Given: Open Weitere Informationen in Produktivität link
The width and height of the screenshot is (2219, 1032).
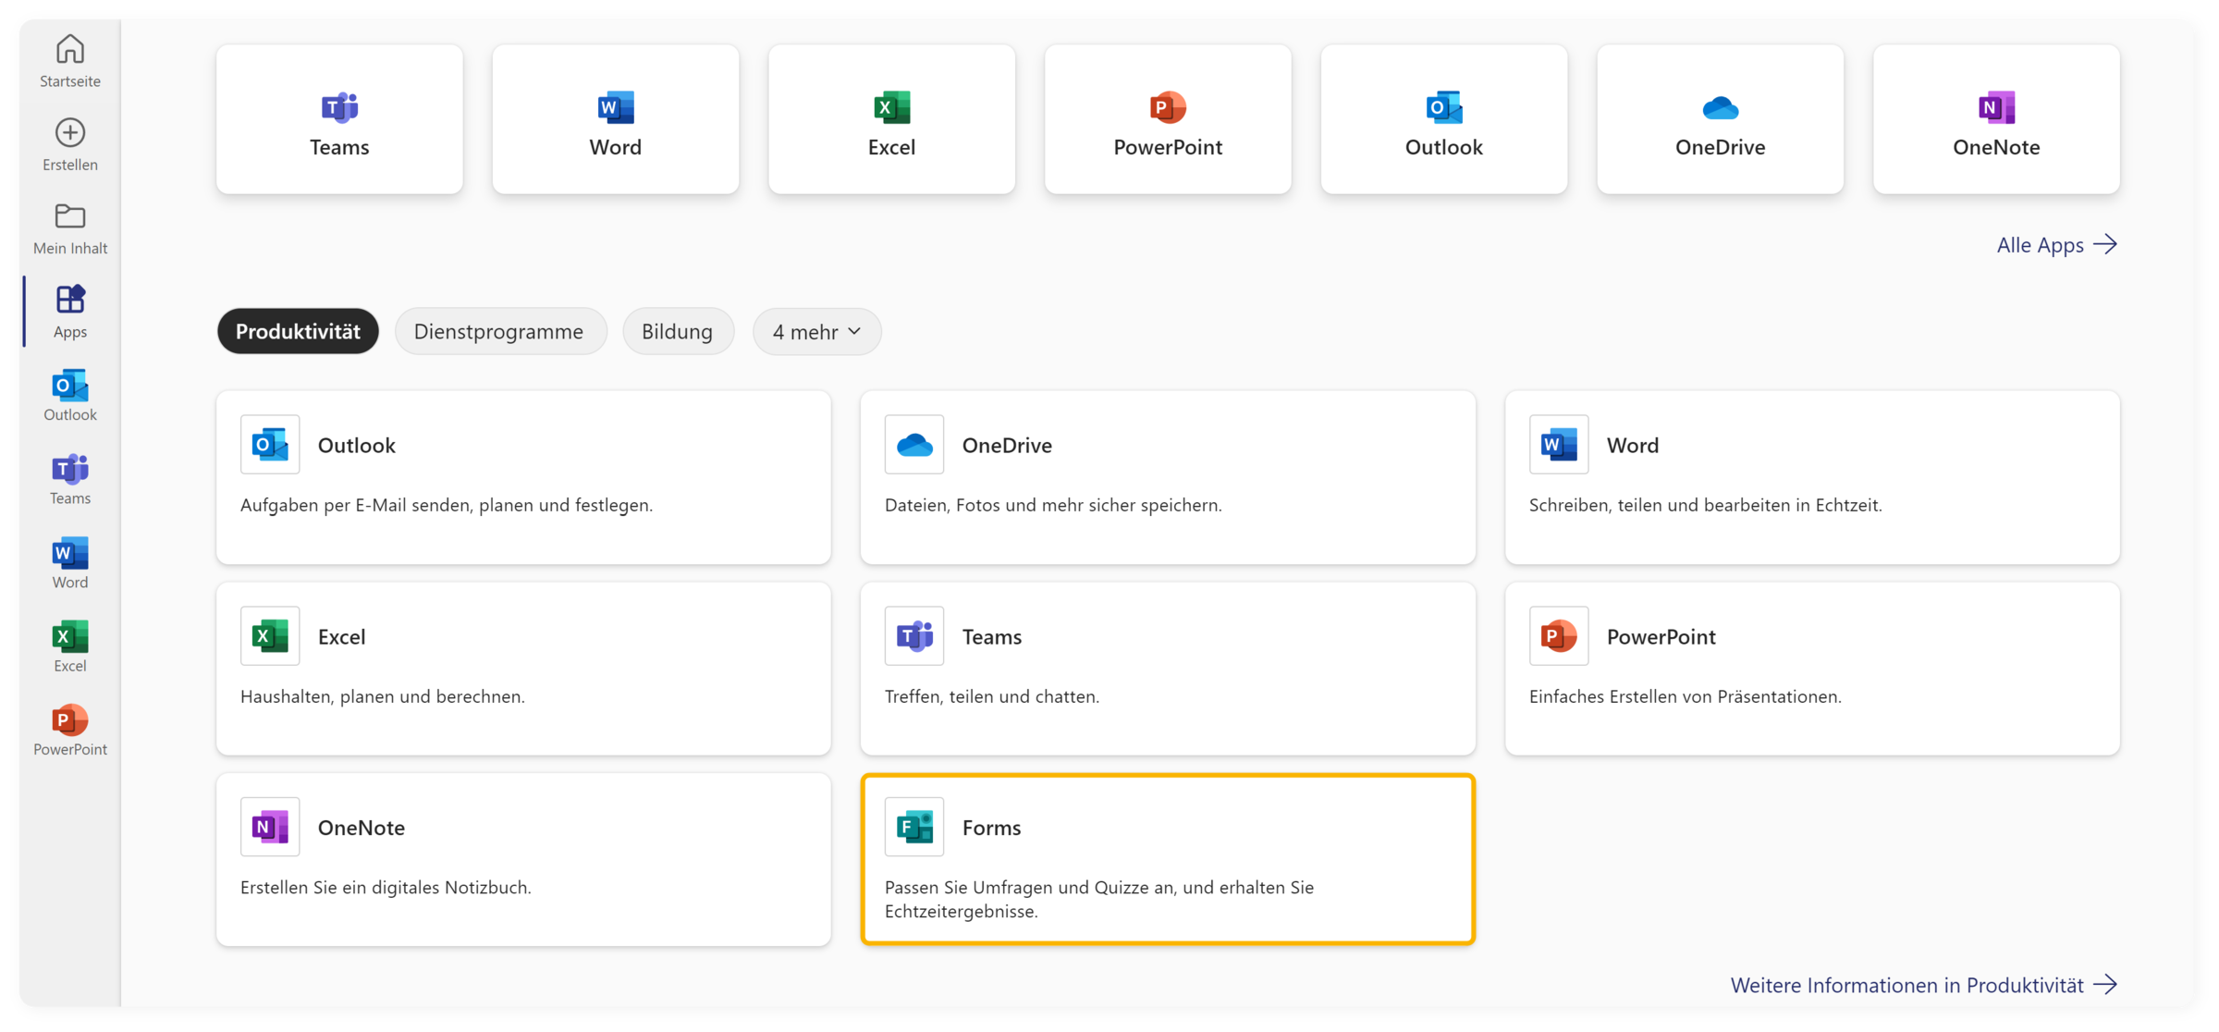Looking at the screenshot, I should coord(1922,985).
